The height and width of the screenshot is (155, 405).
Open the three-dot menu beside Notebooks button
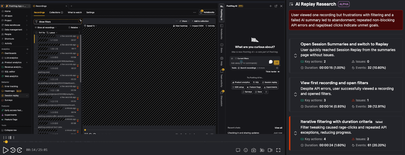coord(195,12)
